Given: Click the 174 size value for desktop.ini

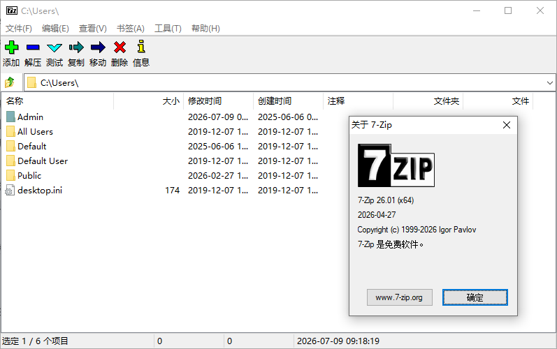Looking at the screenshot, I should [x=173, y=191].
